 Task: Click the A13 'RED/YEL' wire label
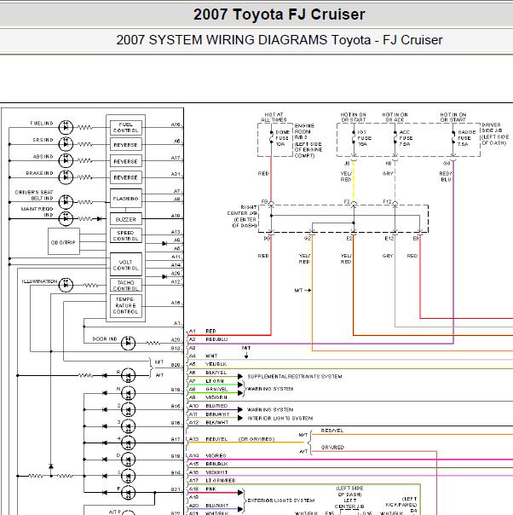pyautogui.click(x=216, y=439)
